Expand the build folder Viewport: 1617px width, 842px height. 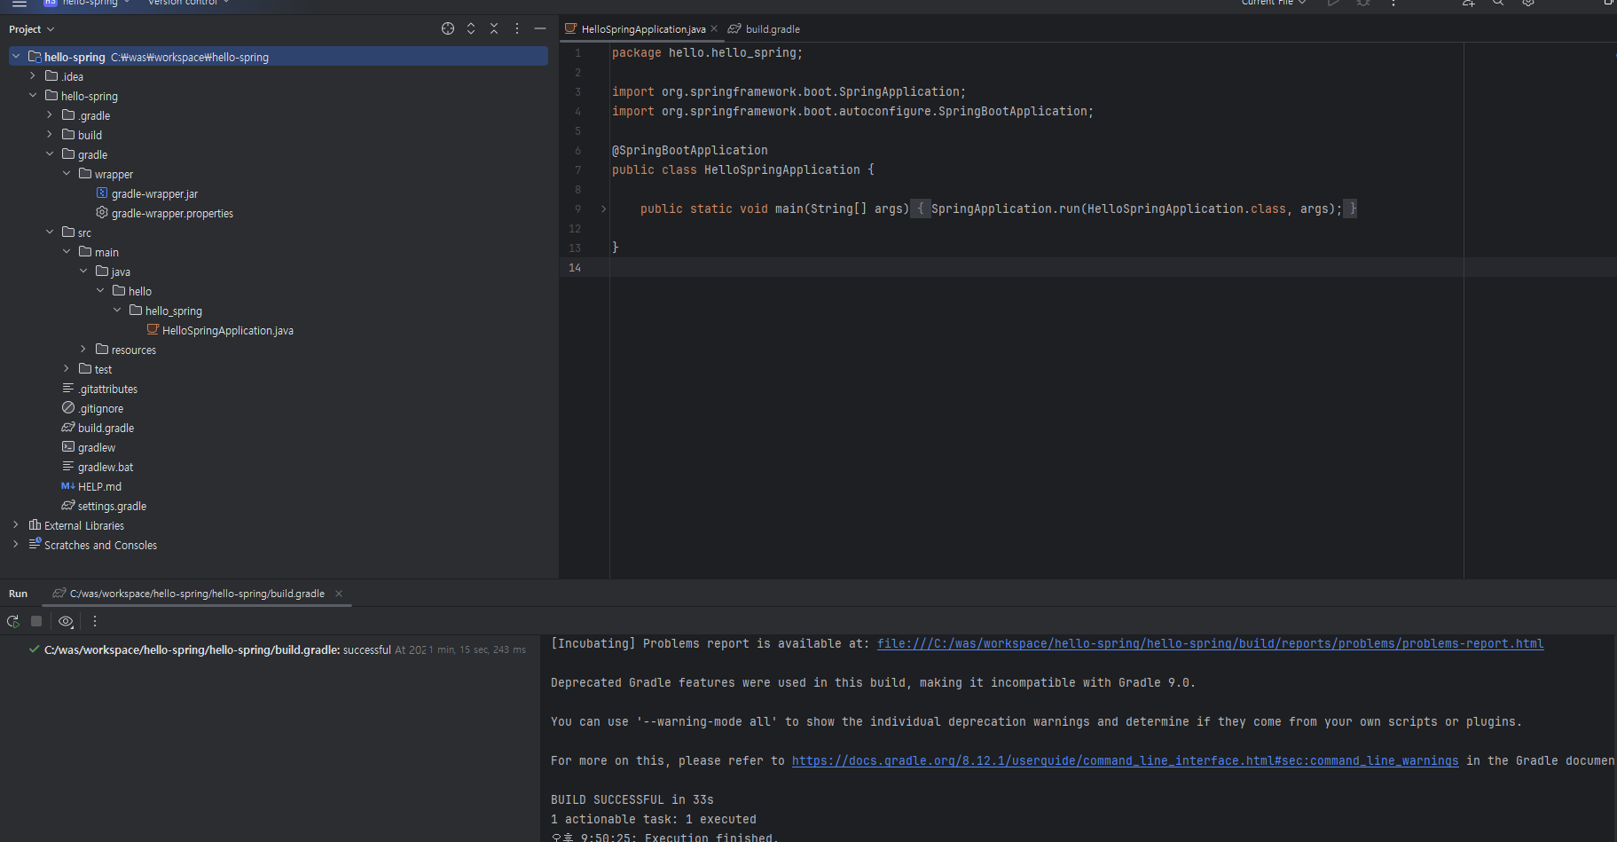50,135
